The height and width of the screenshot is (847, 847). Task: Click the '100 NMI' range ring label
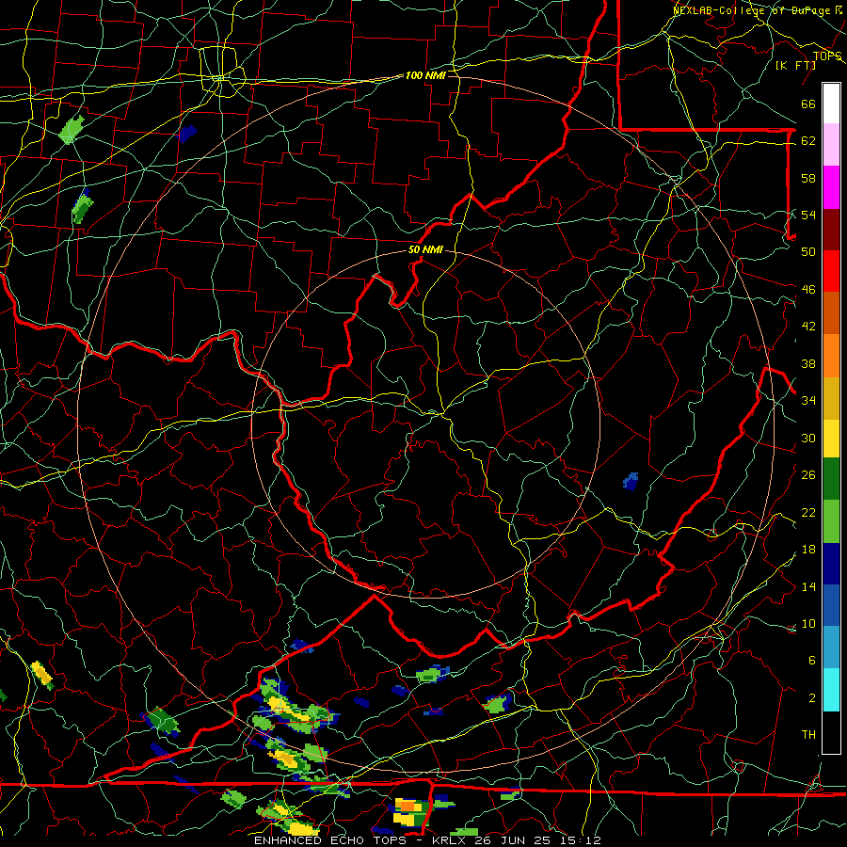pyautogui.click(x=425, y=75)
